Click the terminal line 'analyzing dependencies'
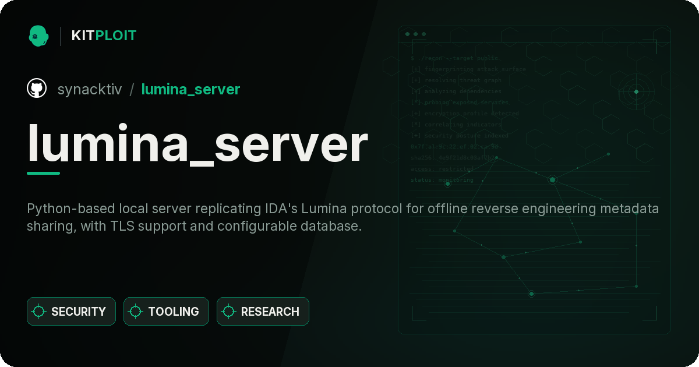Screen dimensions: 699x367 [x=456, y=91]
